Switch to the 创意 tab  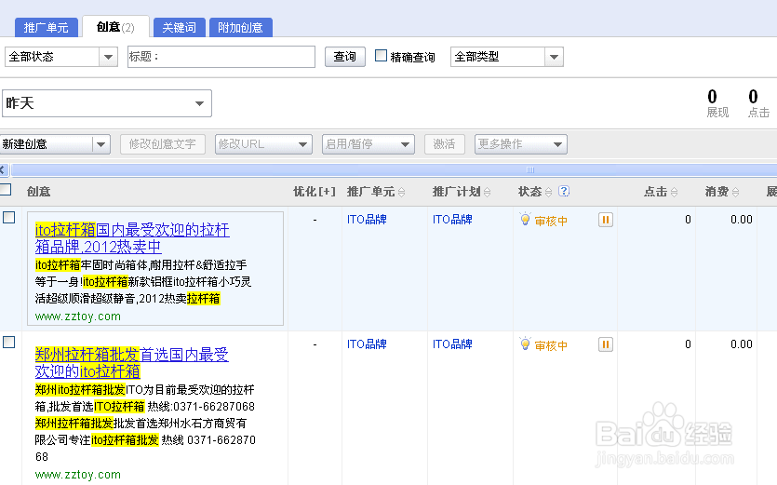(x=115, y=27)
